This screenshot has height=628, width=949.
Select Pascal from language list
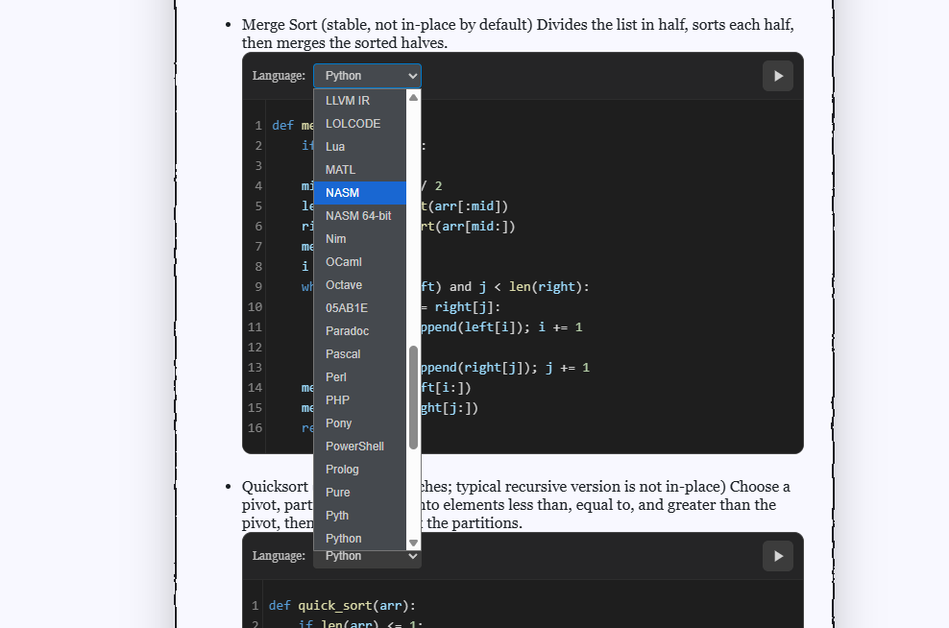[360, 353]
